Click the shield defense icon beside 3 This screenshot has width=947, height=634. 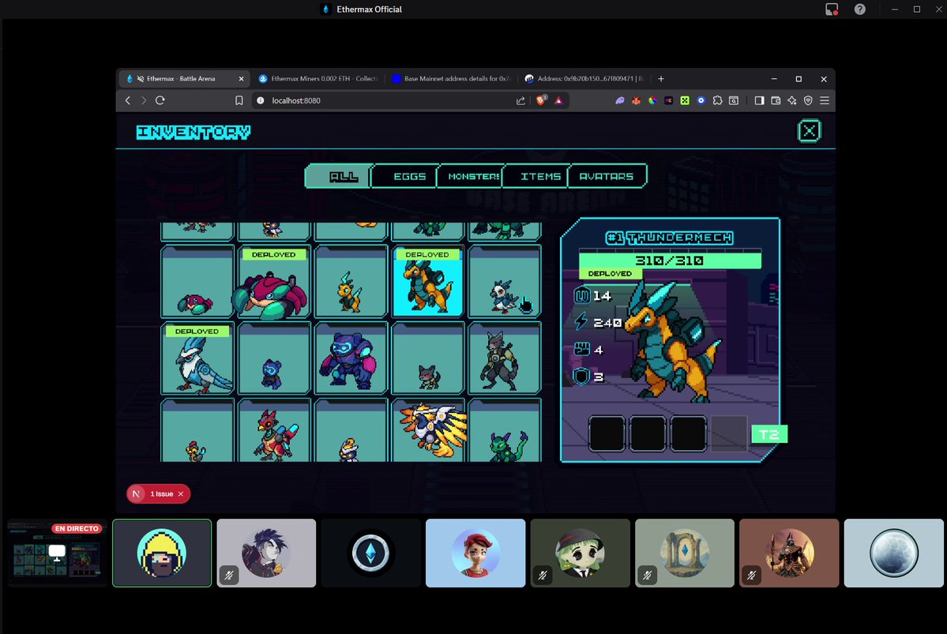(581, 377)
